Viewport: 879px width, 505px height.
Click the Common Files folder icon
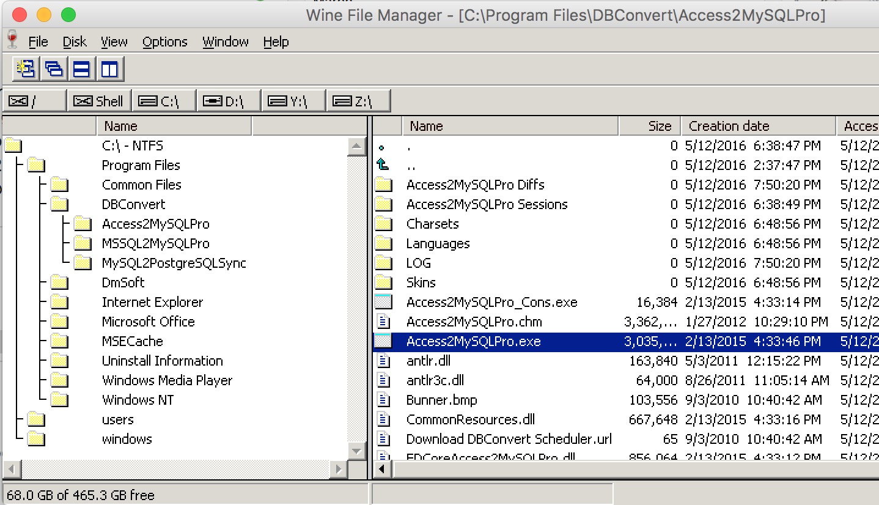(x=59, y=185)
